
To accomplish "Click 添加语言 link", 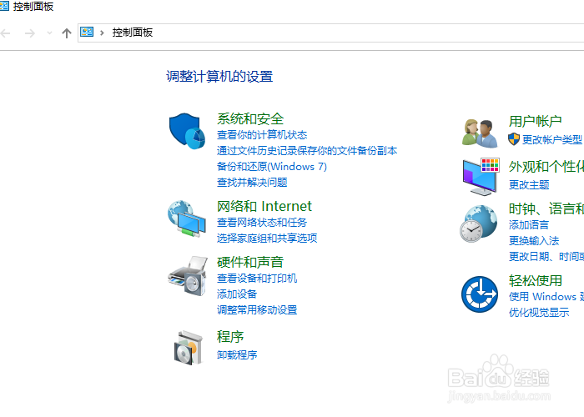I will coord(529,225).
